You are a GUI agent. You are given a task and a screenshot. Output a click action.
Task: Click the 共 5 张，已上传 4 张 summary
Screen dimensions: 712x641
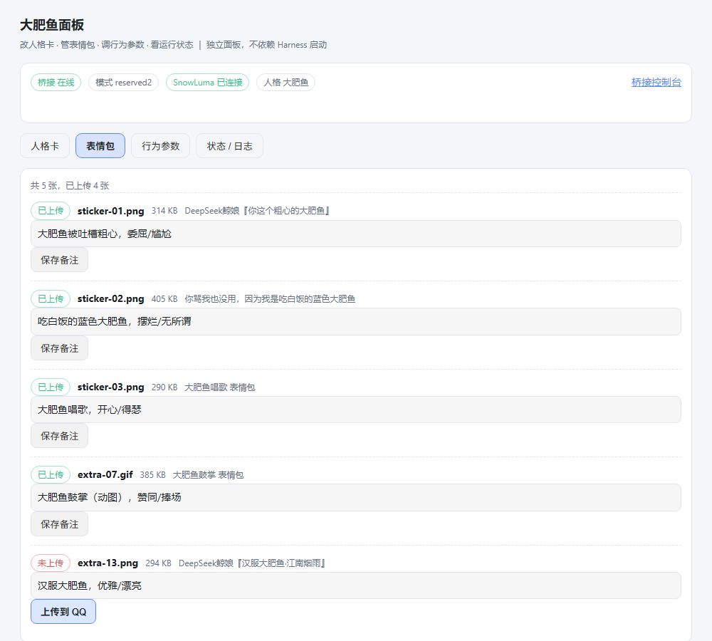(70, 185)
